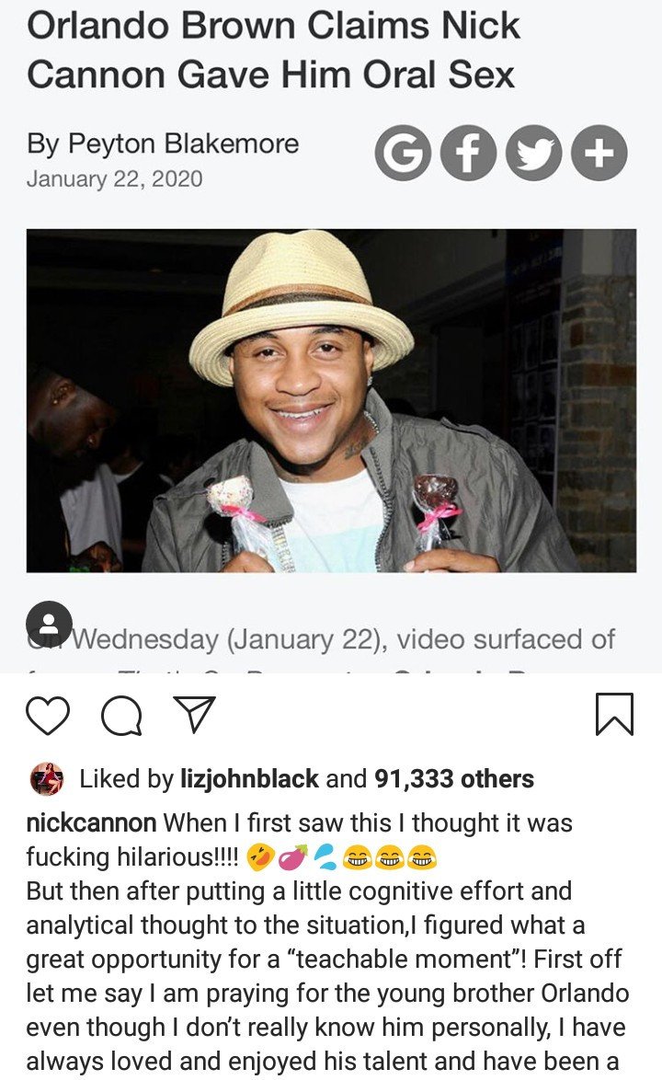
Task: Share article on Twitter icon
Action: (533, 153)
